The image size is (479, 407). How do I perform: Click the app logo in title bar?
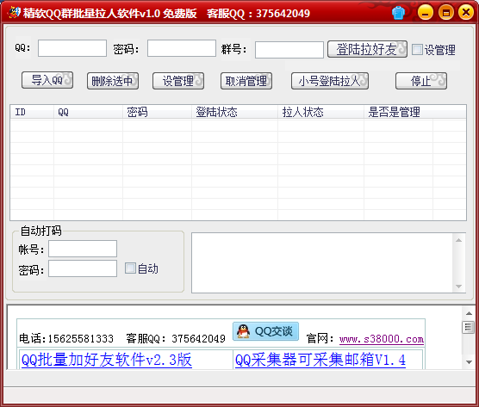(14, 13)
